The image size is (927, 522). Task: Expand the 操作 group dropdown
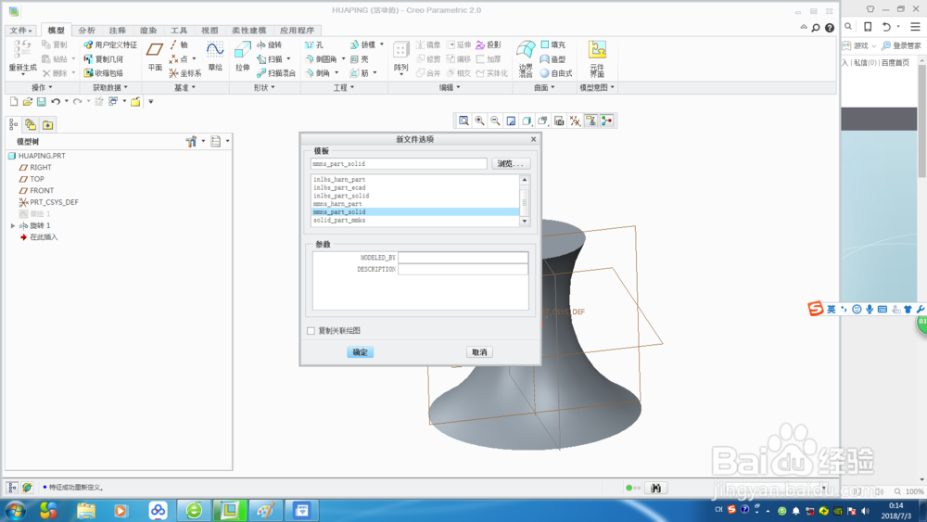[x=42, y=87]
